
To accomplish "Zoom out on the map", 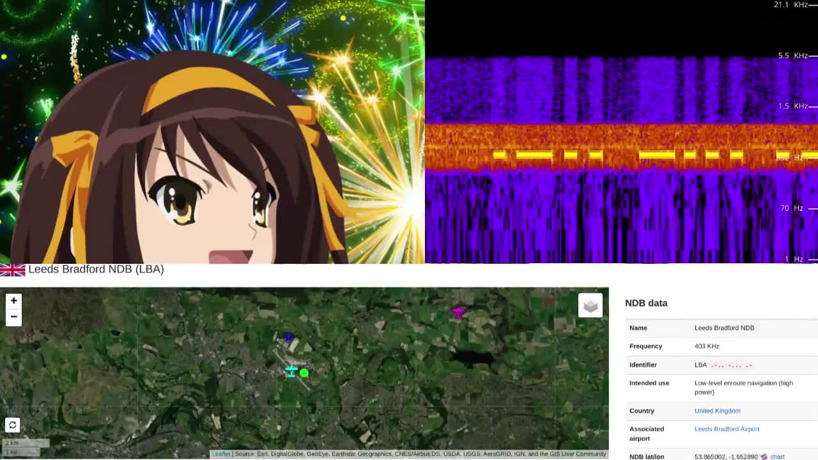I will [13, 317].
